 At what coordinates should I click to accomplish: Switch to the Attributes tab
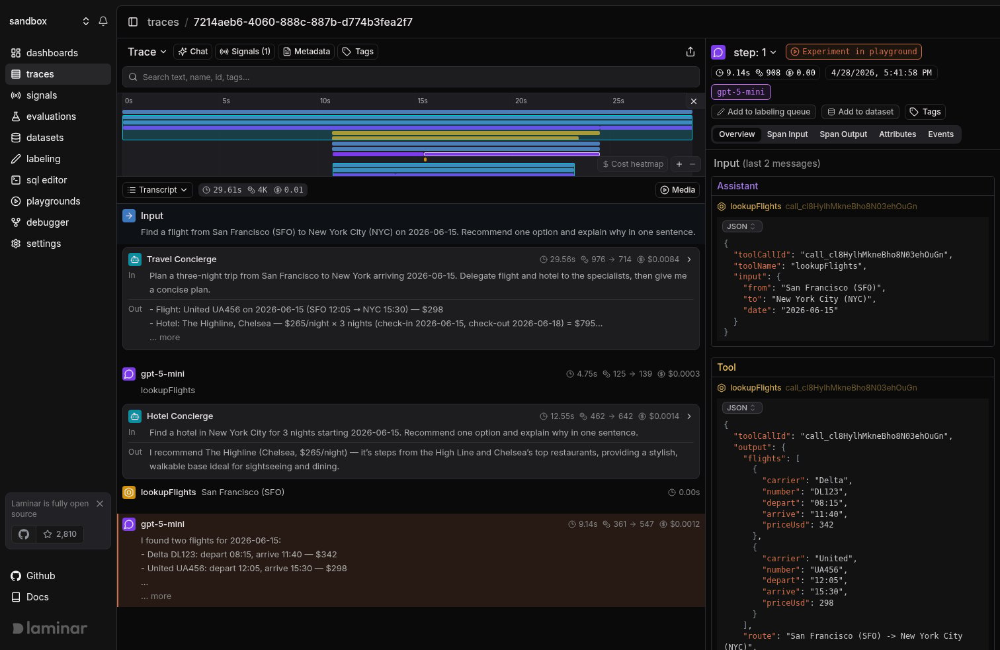click(897, 134)
